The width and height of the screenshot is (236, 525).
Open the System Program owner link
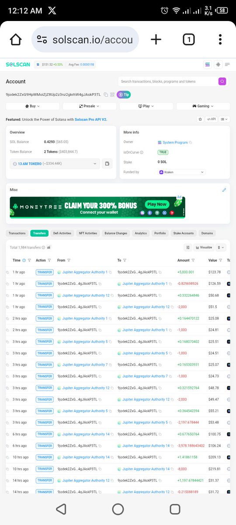click(175, 142)
